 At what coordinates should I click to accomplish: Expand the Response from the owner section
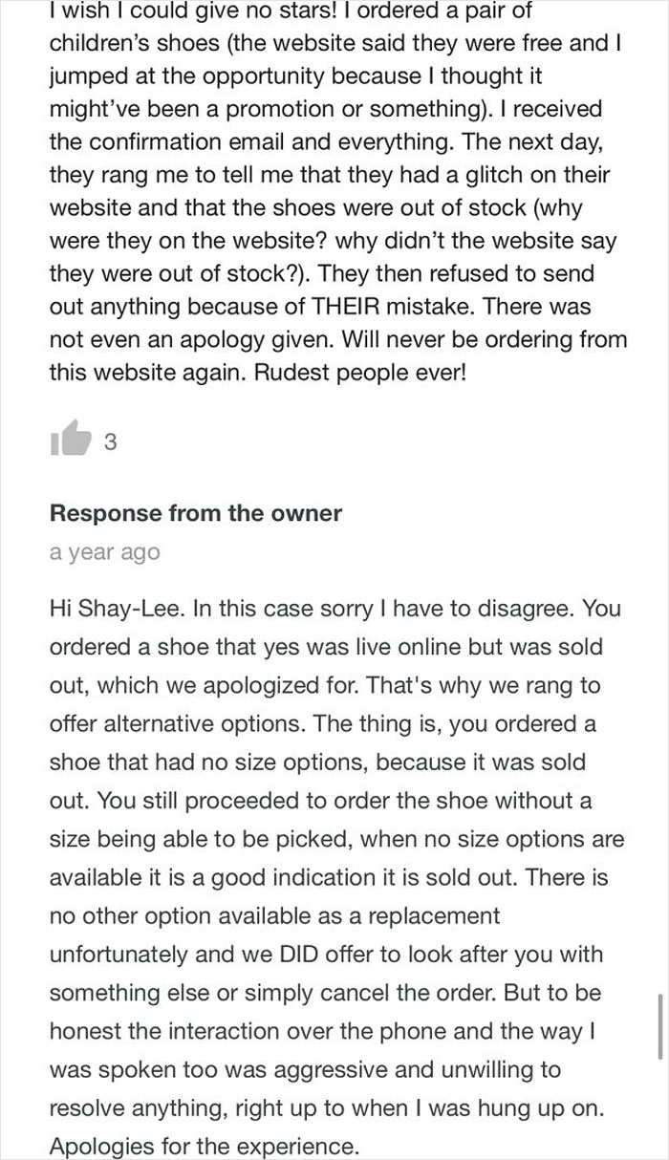tap(195, 513)
